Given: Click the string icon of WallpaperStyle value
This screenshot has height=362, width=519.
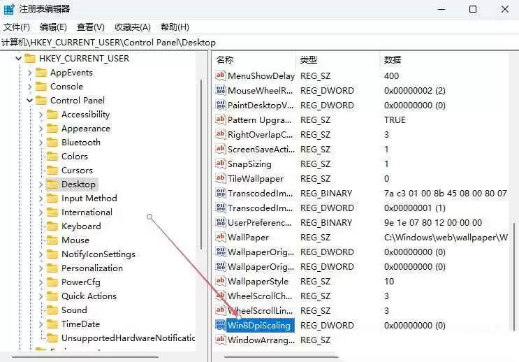Looking at the screenshot, I should click(x=221, y=281).
